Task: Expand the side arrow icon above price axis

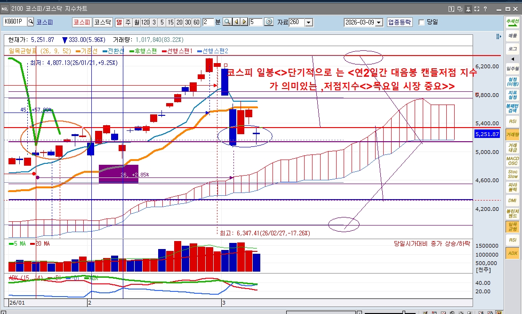Action: 498,36
